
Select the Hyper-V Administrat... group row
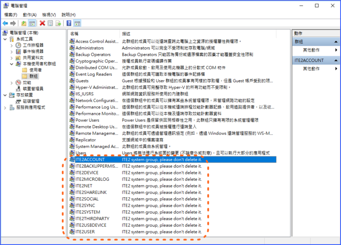[173, 87]
